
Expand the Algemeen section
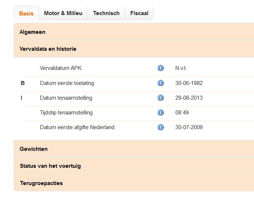click(32, 32)
